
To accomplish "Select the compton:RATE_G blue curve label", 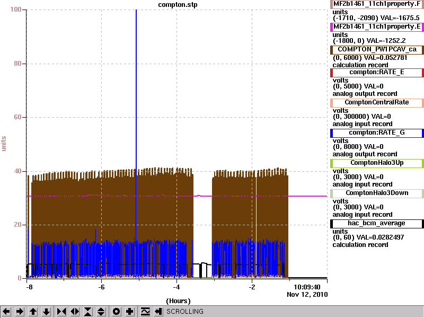I will coord(377,133).
